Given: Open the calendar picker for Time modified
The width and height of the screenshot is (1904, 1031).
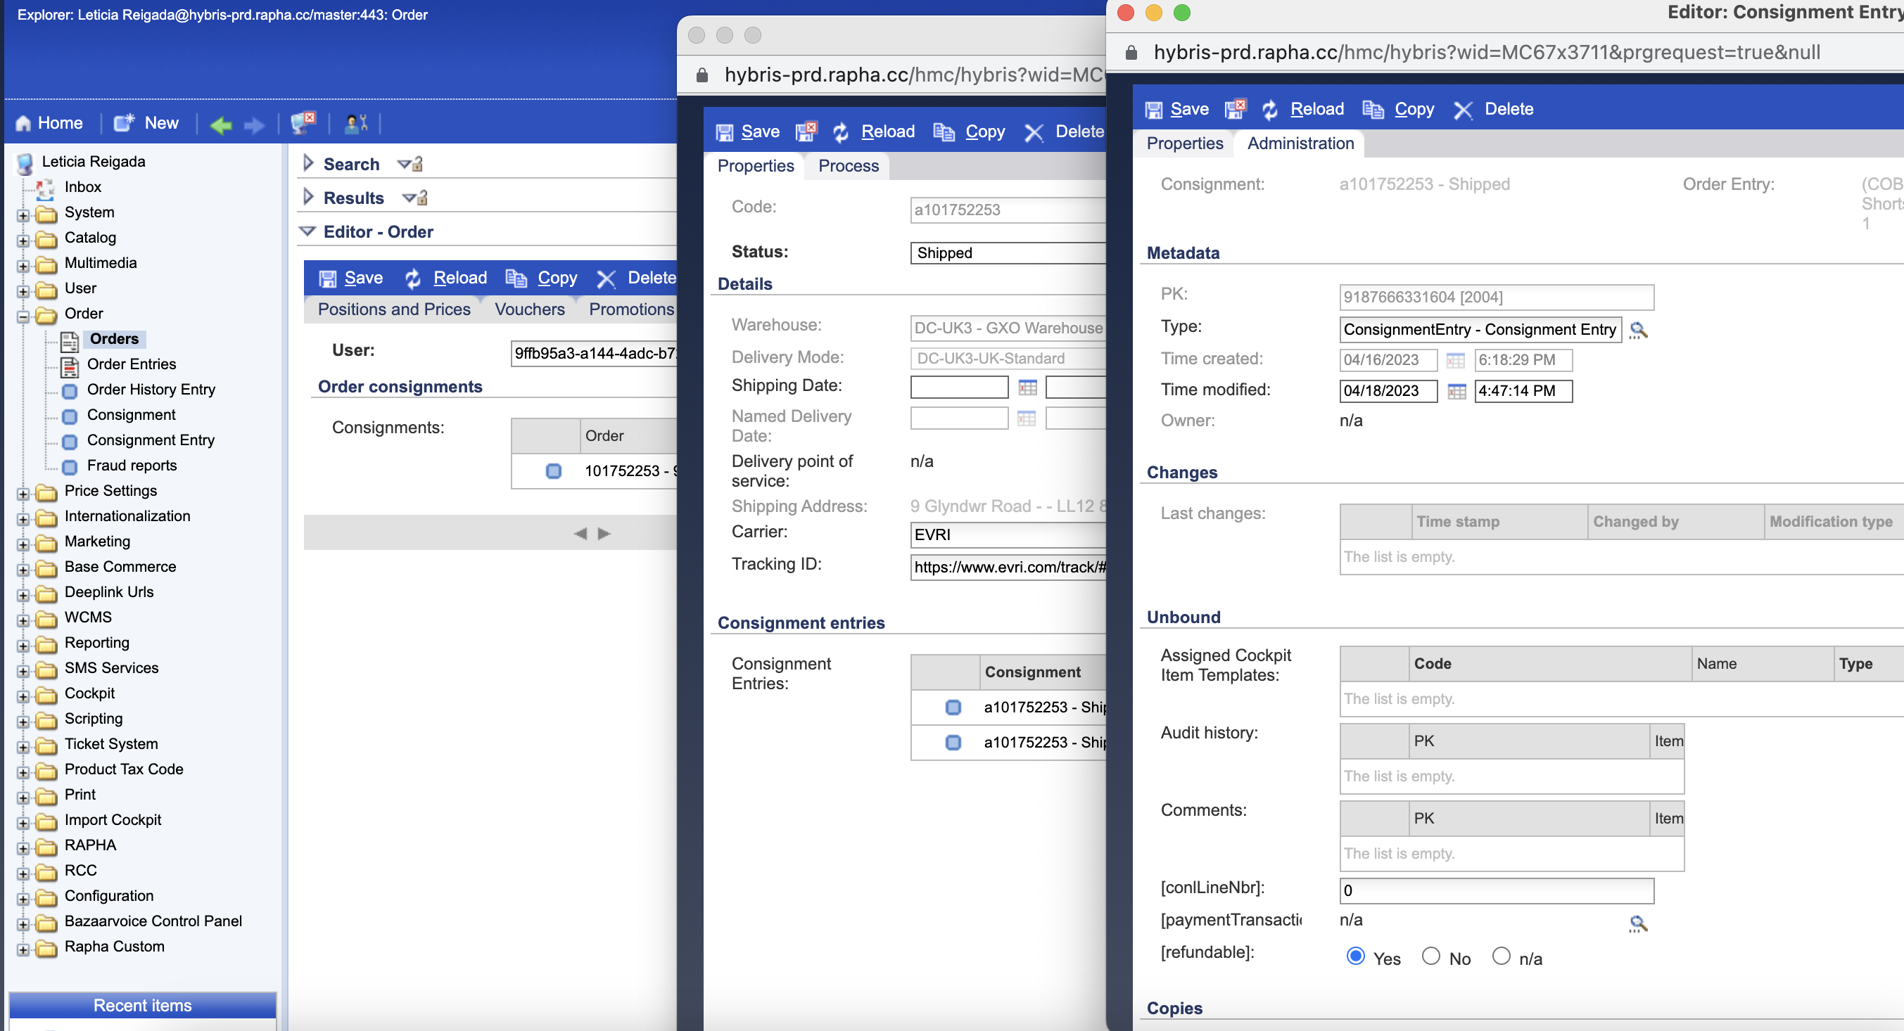Looking at the screenshot, I should tap(1456, 391).
